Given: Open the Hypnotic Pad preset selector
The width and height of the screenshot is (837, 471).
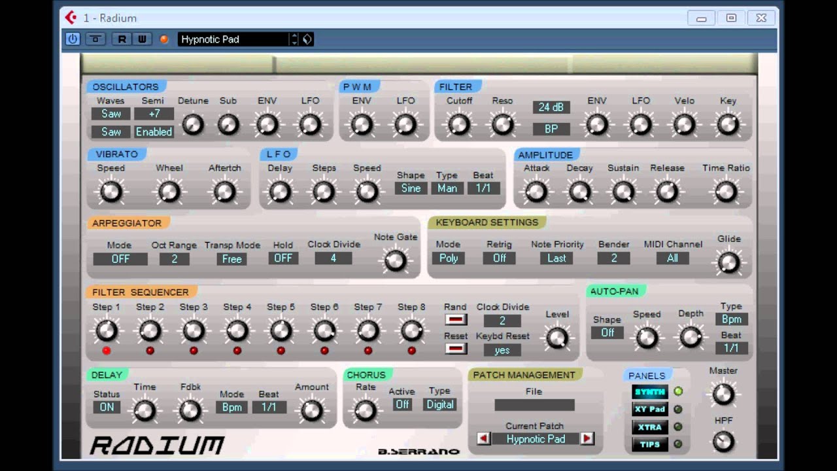Looking at the screenshot, I should [x=233, y=39].
